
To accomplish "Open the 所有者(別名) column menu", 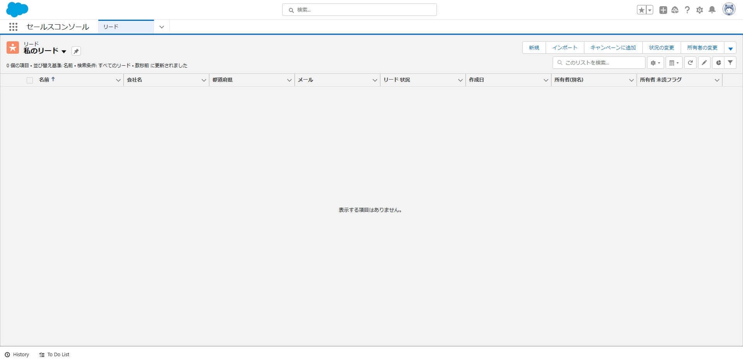I will 632,80.
